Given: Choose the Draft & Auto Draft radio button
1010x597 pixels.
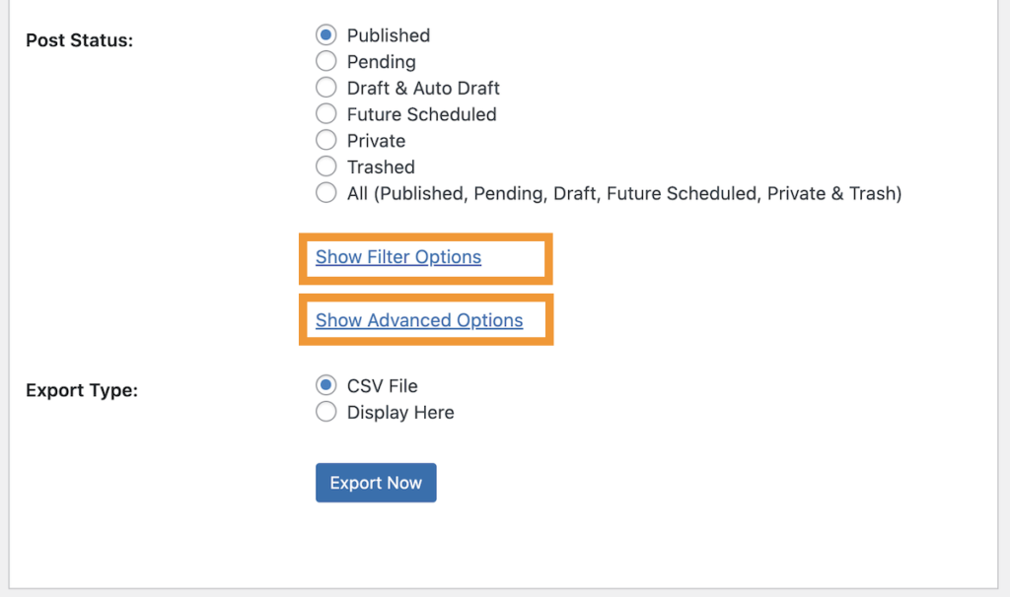Looking at the screenshot, I should 325,88.
